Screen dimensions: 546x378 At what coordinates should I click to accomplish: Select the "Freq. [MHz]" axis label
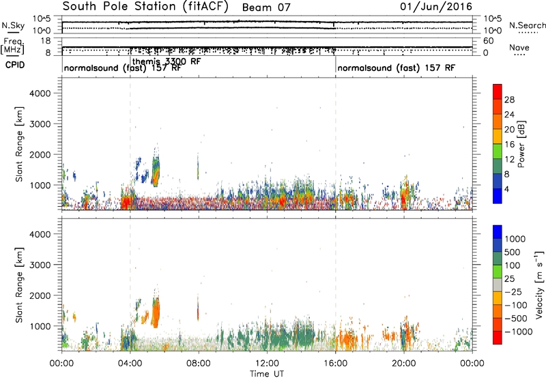(12, 46)
